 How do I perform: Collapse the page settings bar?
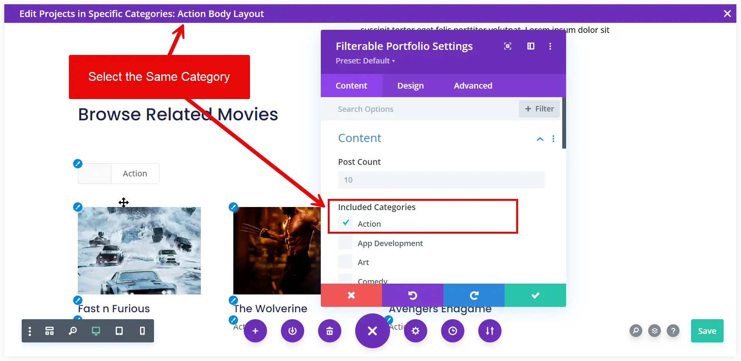coord(372,331)
